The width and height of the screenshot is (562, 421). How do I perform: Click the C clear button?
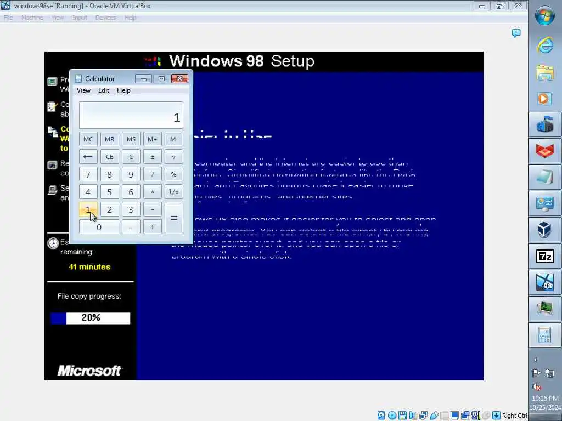[x=131, y=157]
